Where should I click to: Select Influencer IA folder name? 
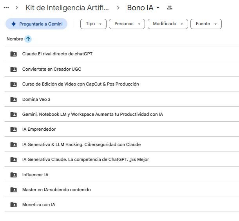click(35, 175)
